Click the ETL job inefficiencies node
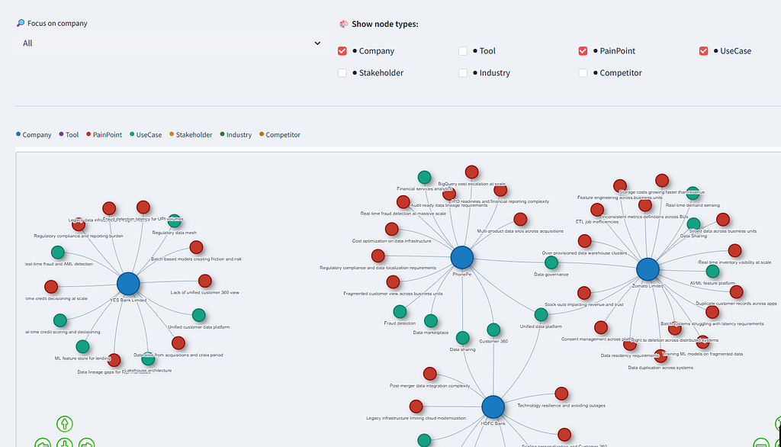The width and height of the screenshot is (781, 447). click(597, 209)
